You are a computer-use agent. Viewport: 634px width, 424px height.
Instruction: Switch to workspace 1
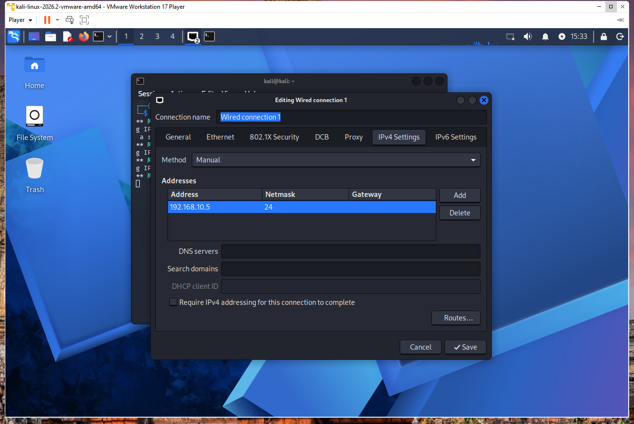(x=126, y=36)
